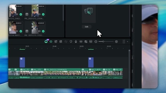The width and height of the screenshot is (166, 93).
Task: Move the timeline zoom slider handle
Action: click(103, 42)
